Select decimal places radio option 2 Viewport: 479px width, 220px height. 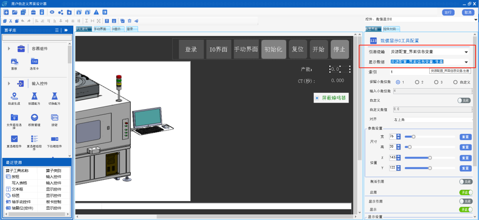pyautogui.click(x=417, y=82)
